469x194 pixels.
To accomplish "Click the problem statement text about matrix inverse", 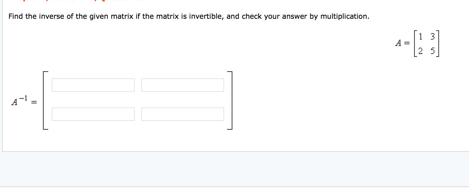I will [x=189, y=16].
